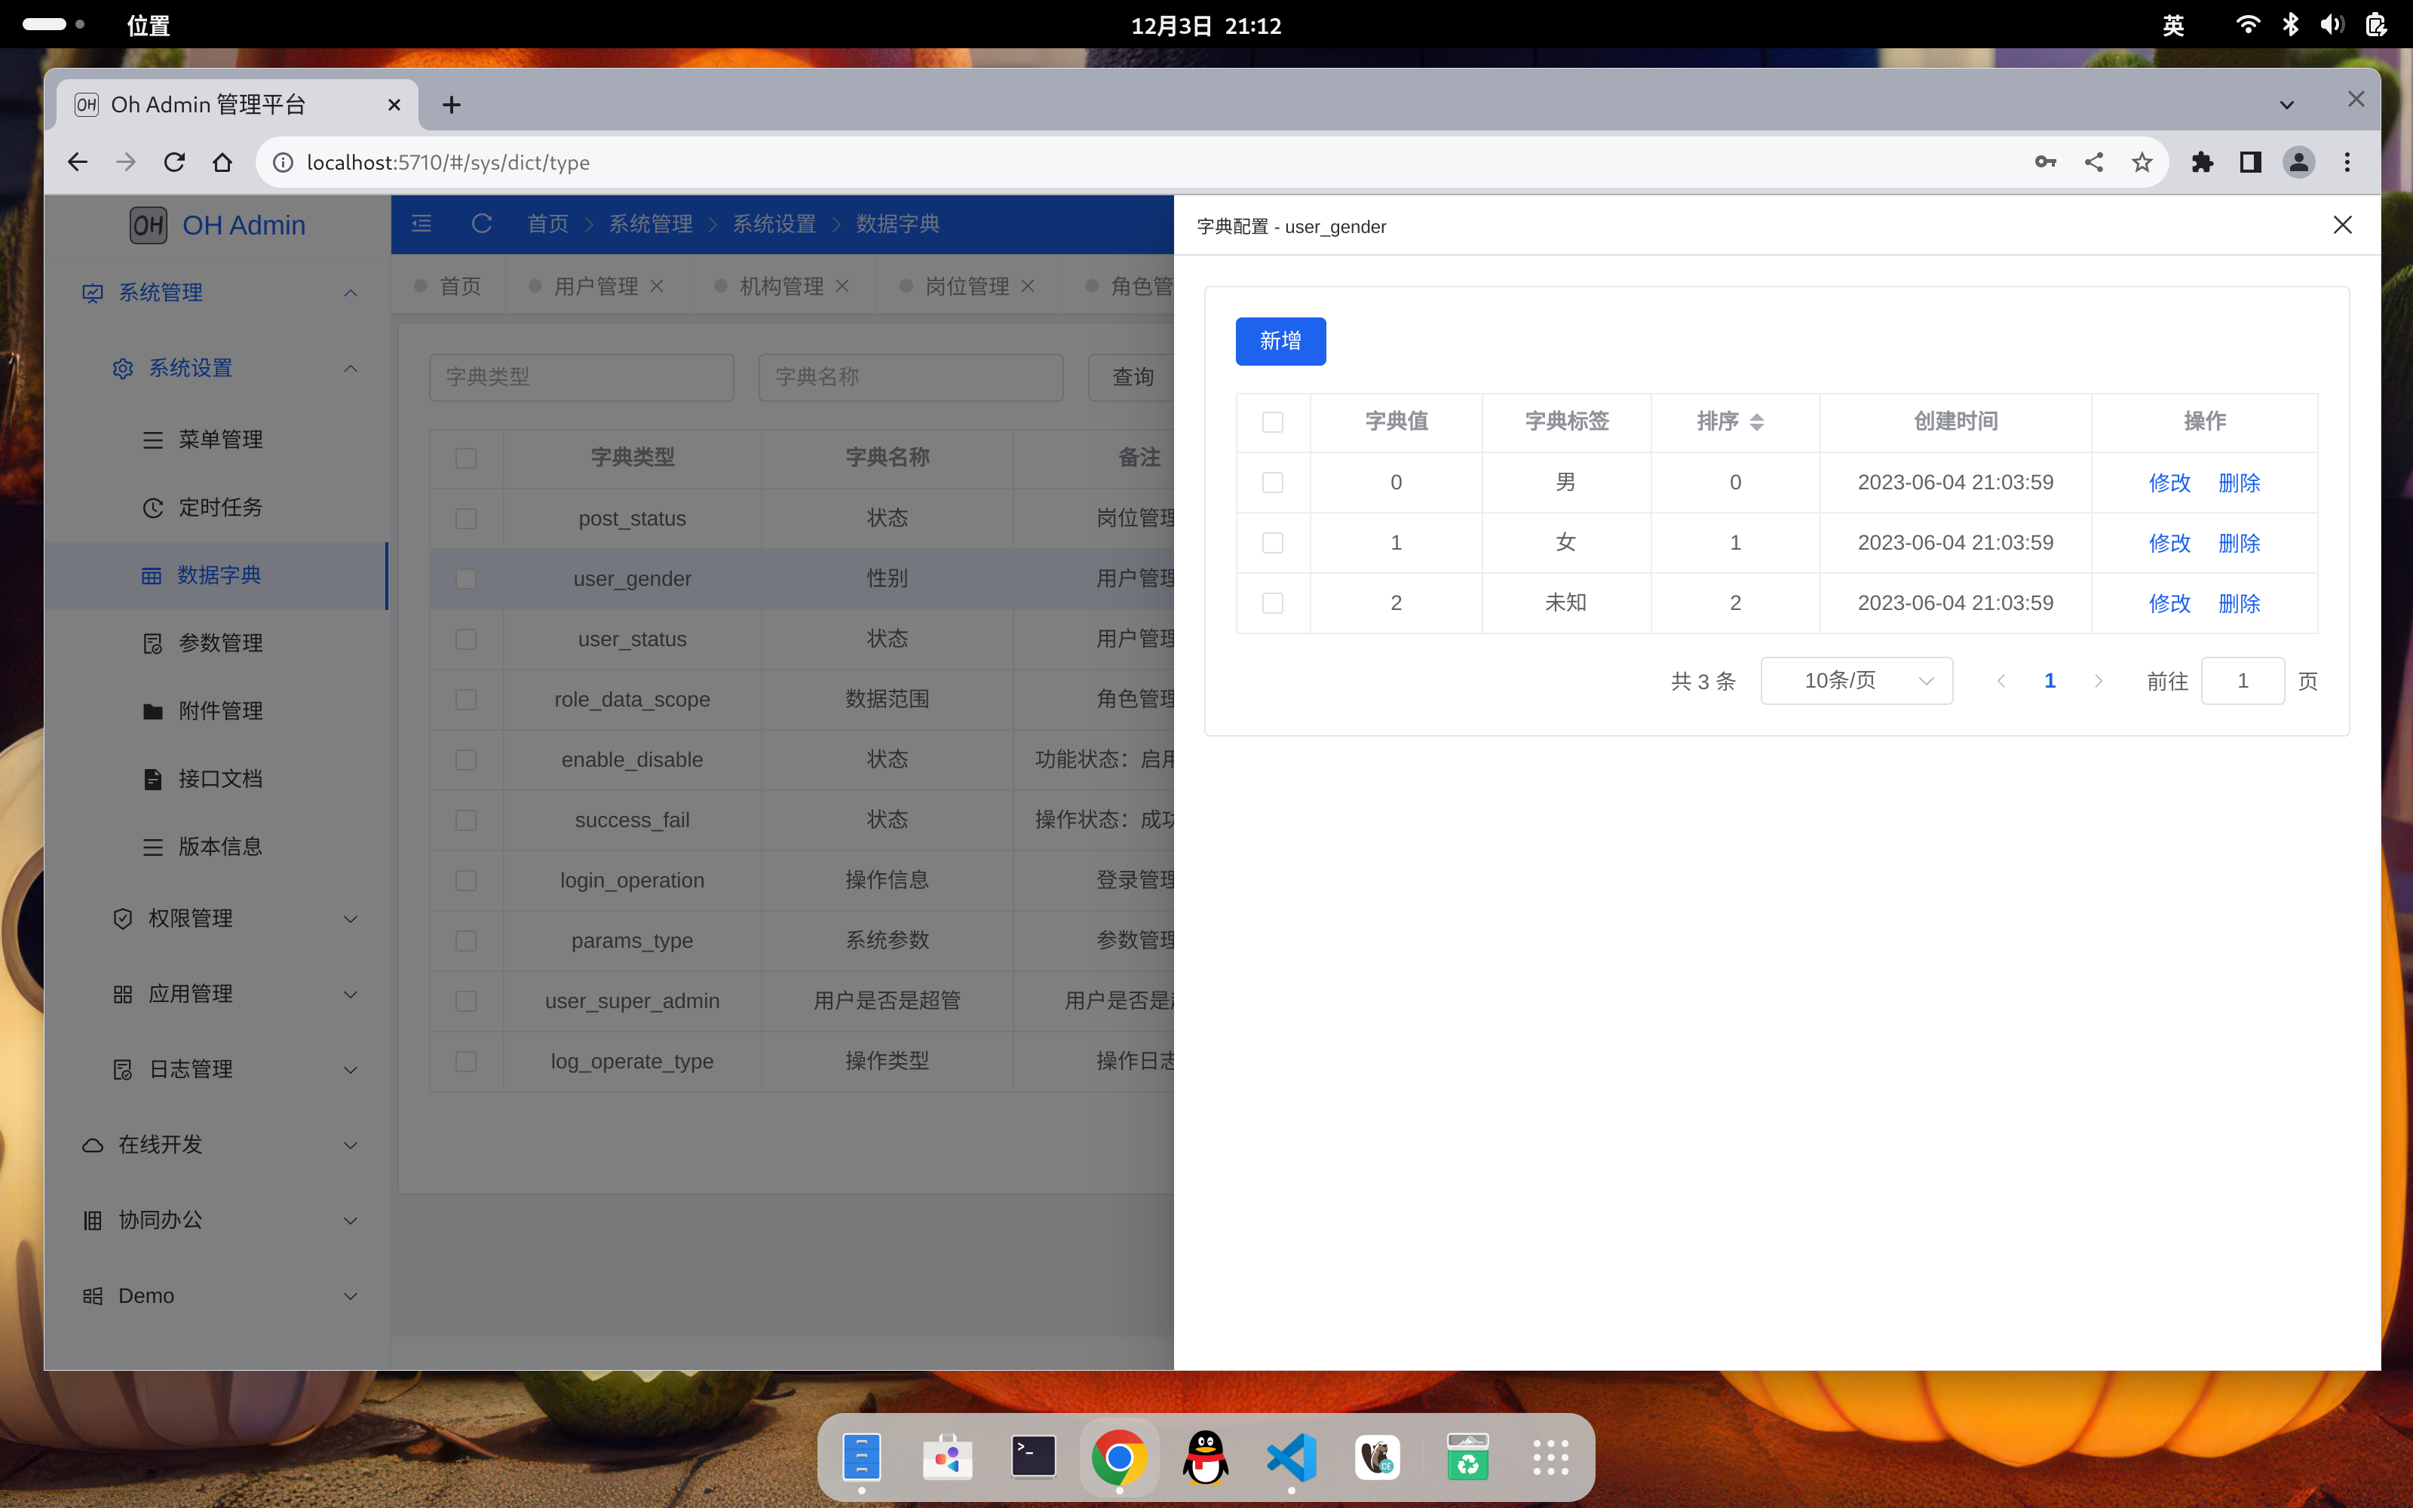Open 参数管理 in sidebar
2413x1508 pixels.
click(216, 643)
